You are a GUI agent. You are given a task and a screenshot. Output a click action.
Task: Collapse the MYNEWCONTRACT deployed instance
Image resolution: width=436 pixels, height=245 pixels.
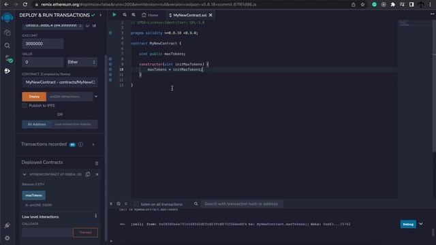25,174
